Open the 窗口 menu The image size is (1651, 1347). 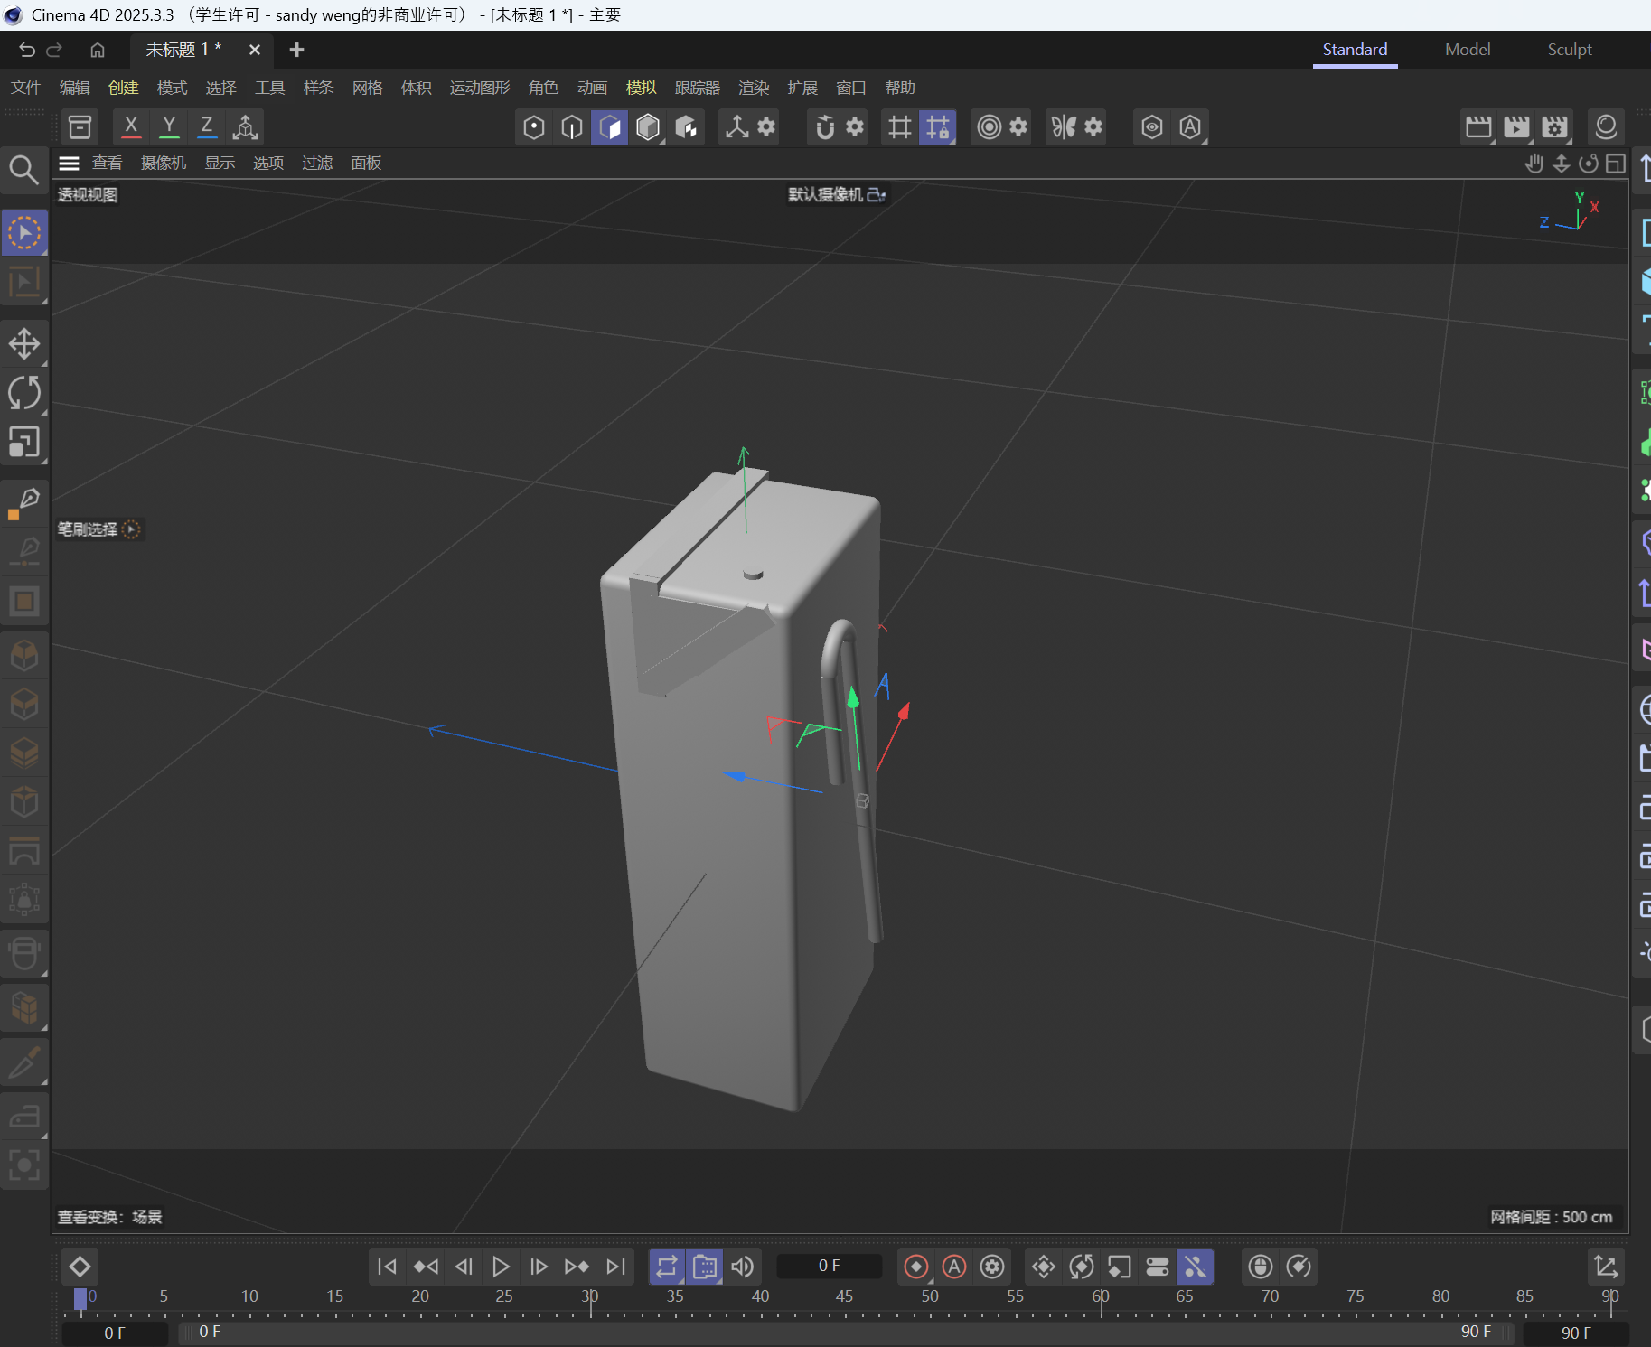click(x=851, y=88)
